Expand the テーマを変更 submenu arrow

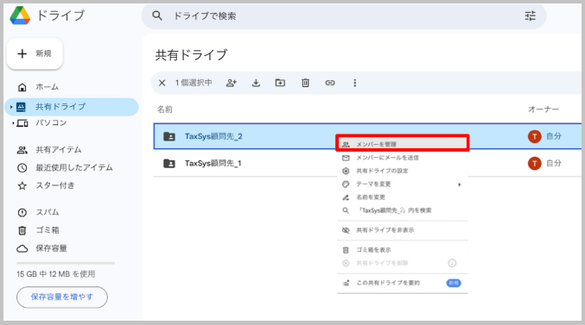(x=459, y=184)
